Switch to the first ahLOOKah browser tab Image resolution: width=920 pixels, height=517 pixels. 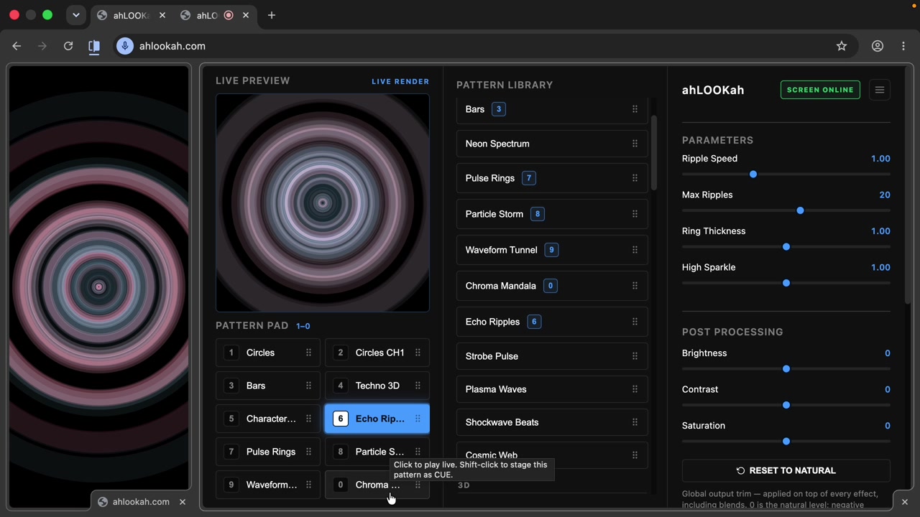[x=131, y=15]
